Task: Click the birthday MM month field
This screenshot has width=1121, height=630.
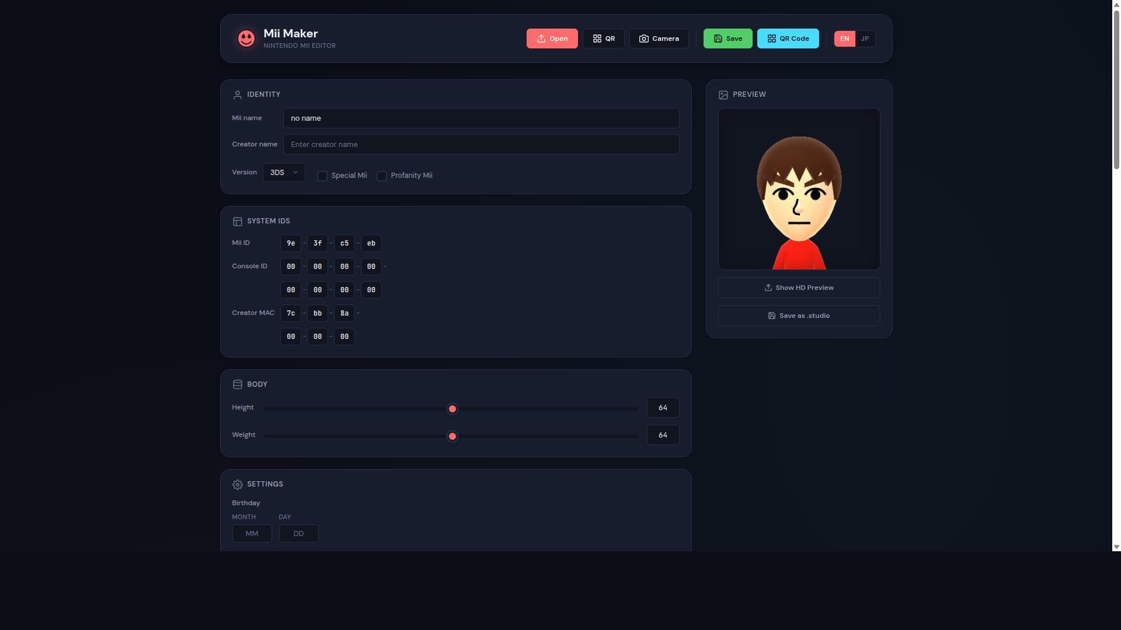Action: 252,533
